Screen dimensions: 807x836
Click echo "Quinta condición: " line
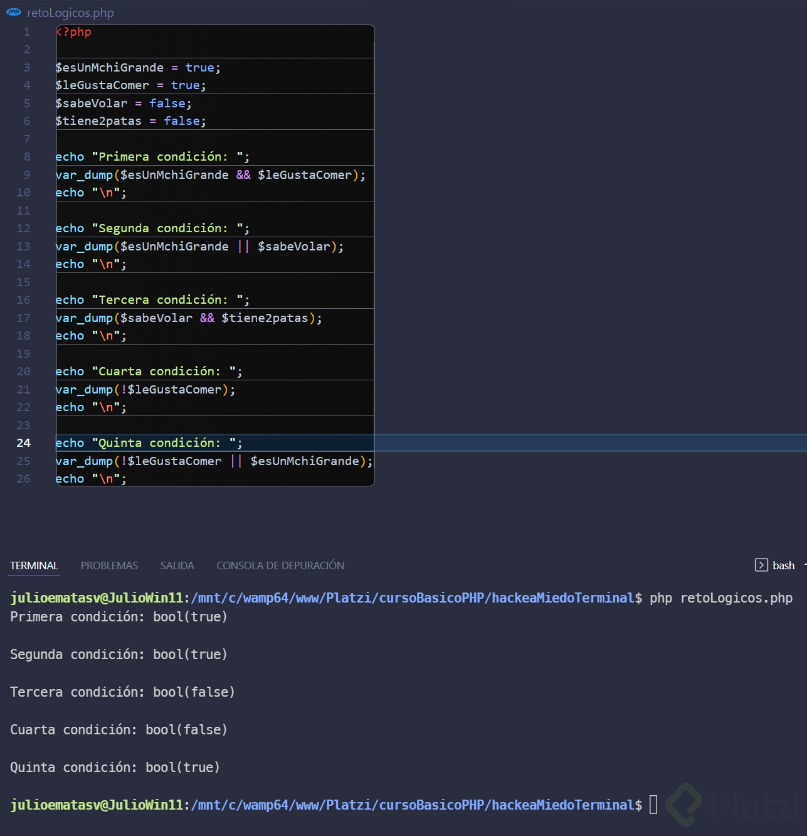(x=149, y=443)
